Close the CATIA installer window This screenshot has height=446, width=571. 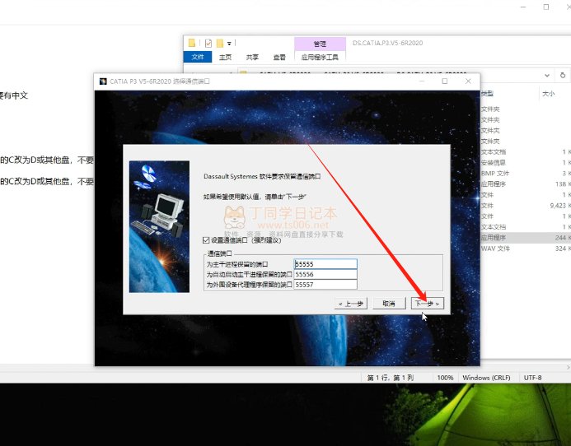point(468,81)
